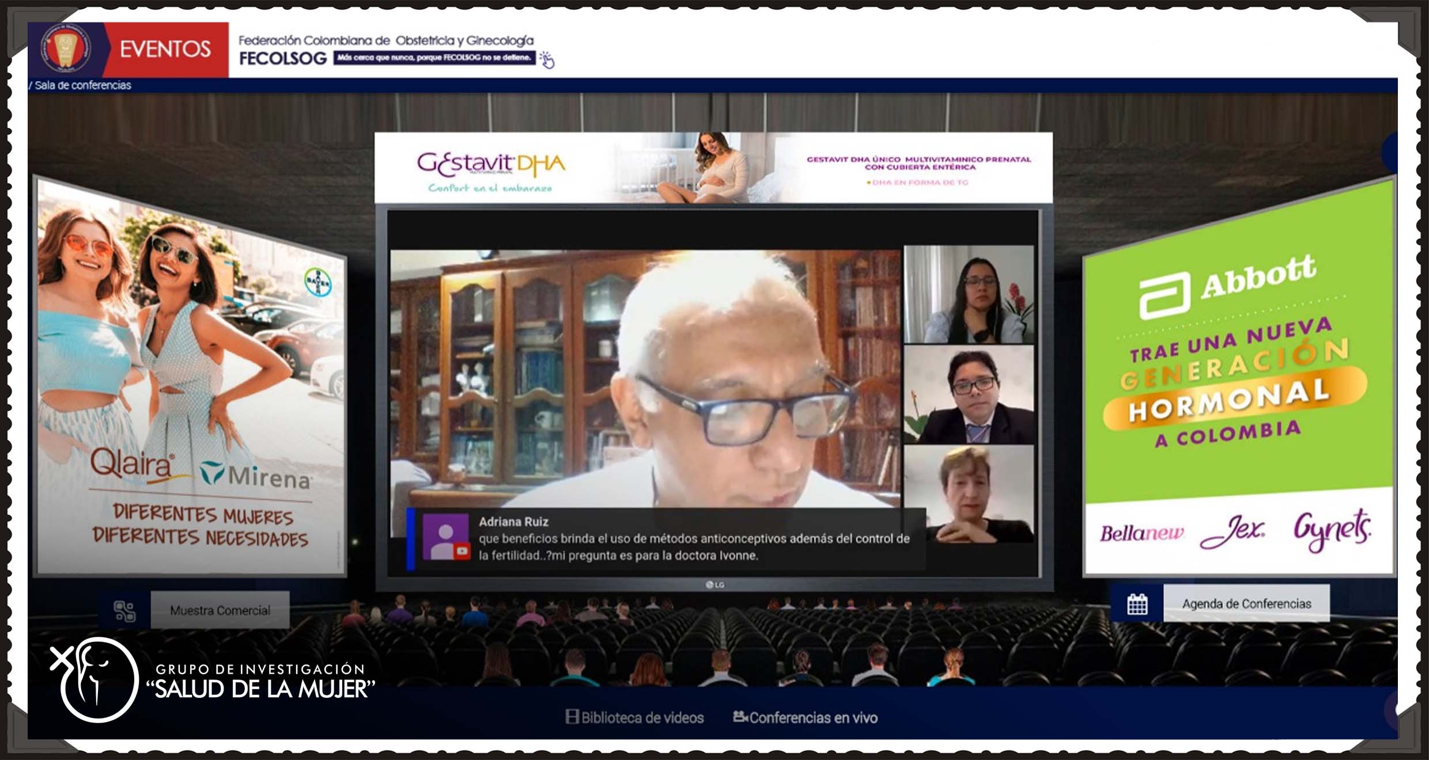Click the Conferencias en vivo camera icon
Image resolution: width=1429 pixels, height=760 pixels.
point(740,717)
